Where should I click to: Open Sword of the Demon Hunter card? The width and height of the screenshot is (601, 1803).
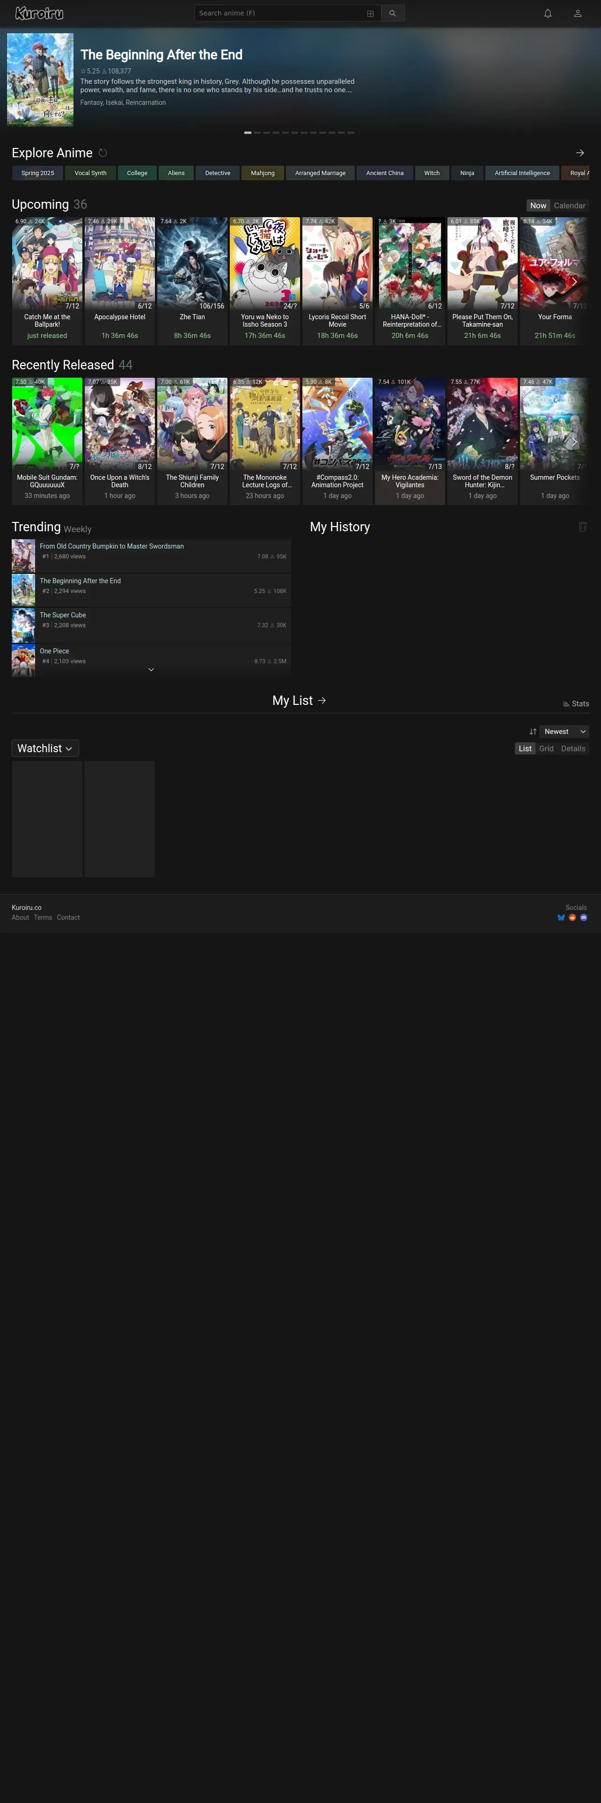click(x=483, y=441)
